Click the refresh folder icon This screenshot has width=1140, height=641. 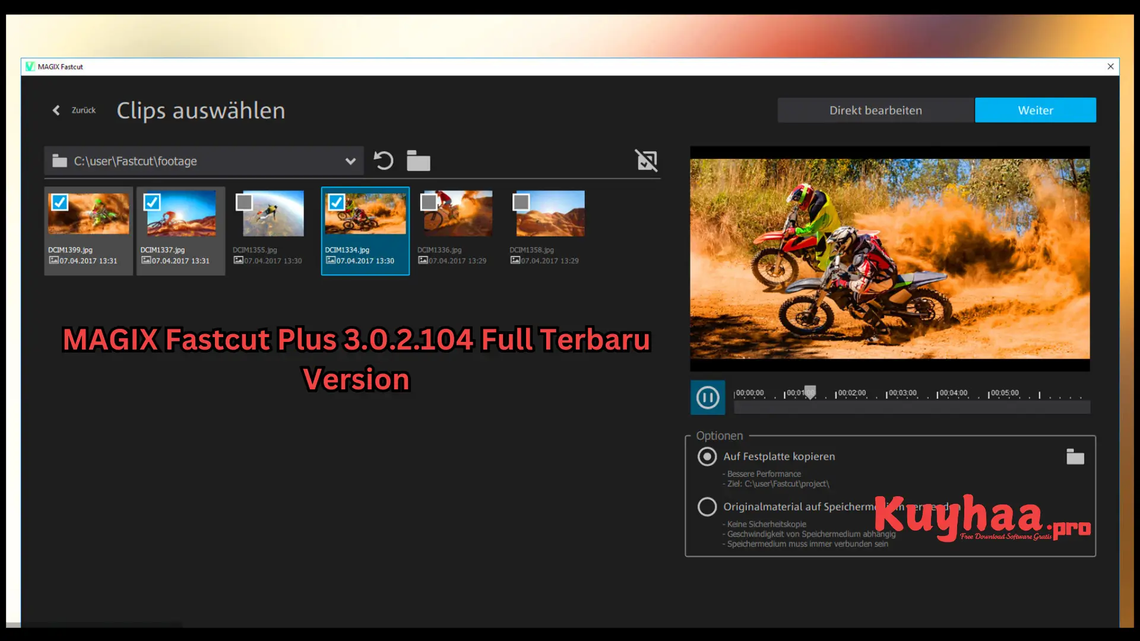click(384, 161)
